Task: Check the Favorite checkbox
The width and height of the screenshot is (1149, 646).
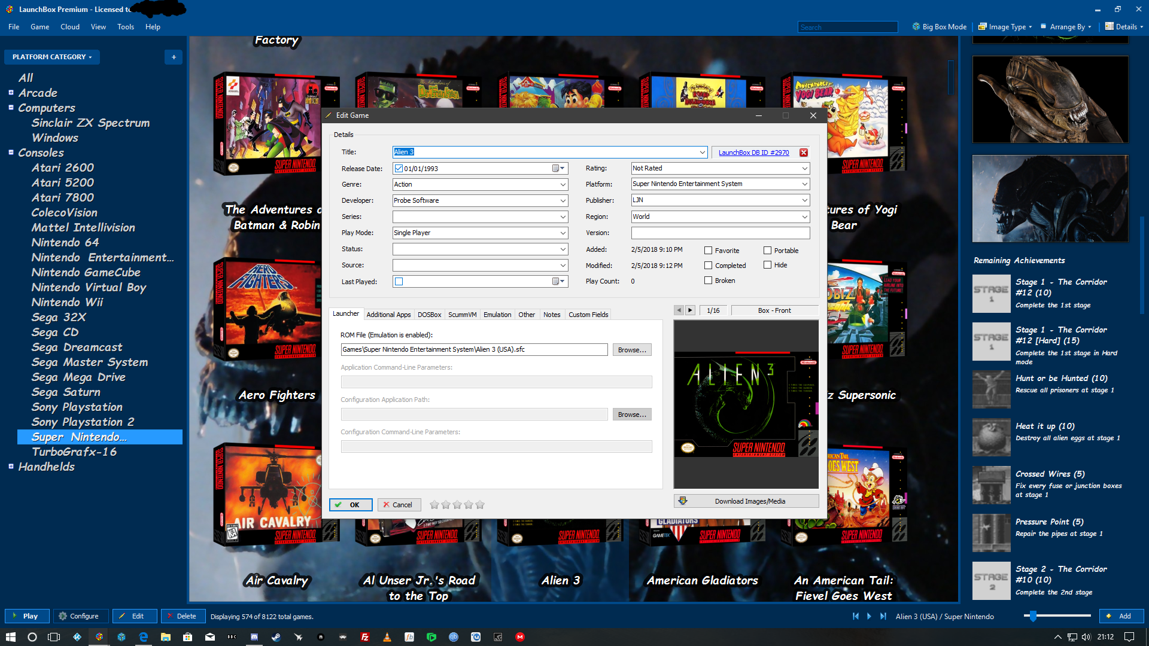Action: click(x=709, y=251)
